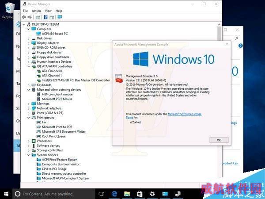Click the Cortana search box
This screenshot has width=265, height=199.
[54, 194]
